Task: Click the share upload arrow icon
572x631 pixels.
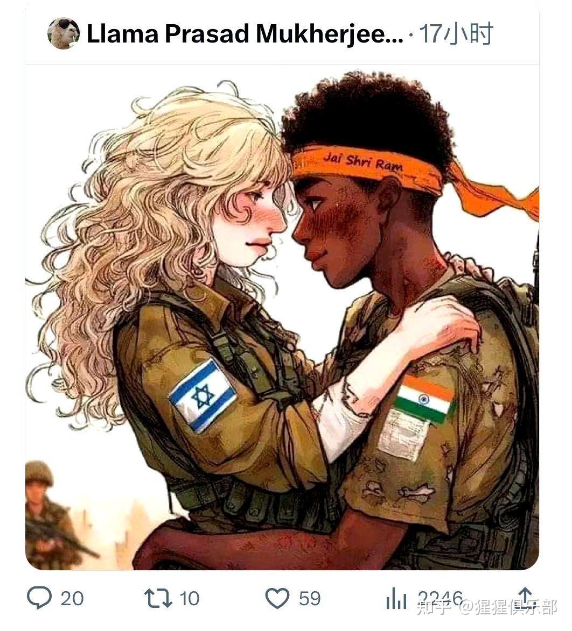Action: [525, 597]
